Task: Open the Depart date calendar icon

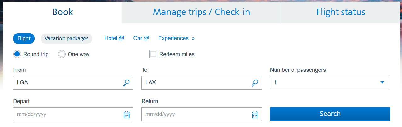Action: [x=127, y=114]
